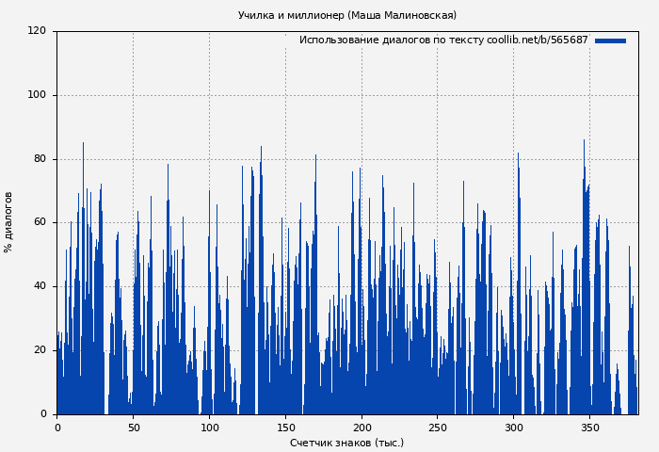Select the y-axis tick label 100
This screenshot has height=452, width=659.
coord(37,95)
